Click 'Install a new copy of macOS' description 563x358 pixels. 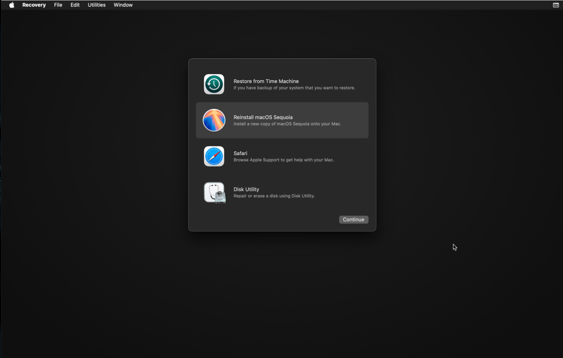click(287, 124)
